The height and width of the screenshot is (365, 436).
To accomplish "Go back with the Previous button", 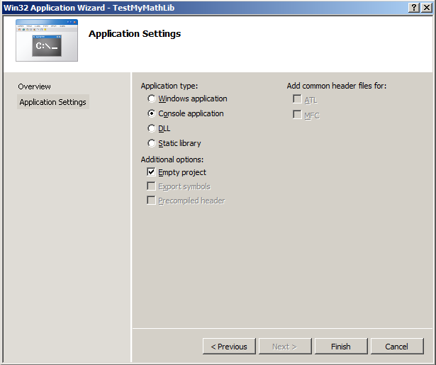I will (x=229, y=347).
